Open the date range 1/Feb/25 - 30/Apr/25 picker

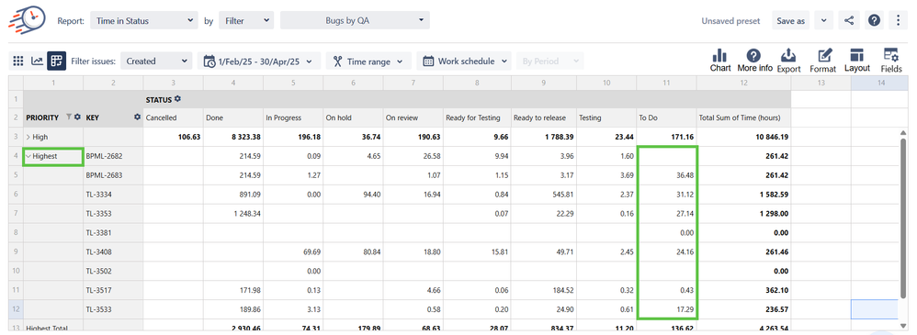(259, 61)
